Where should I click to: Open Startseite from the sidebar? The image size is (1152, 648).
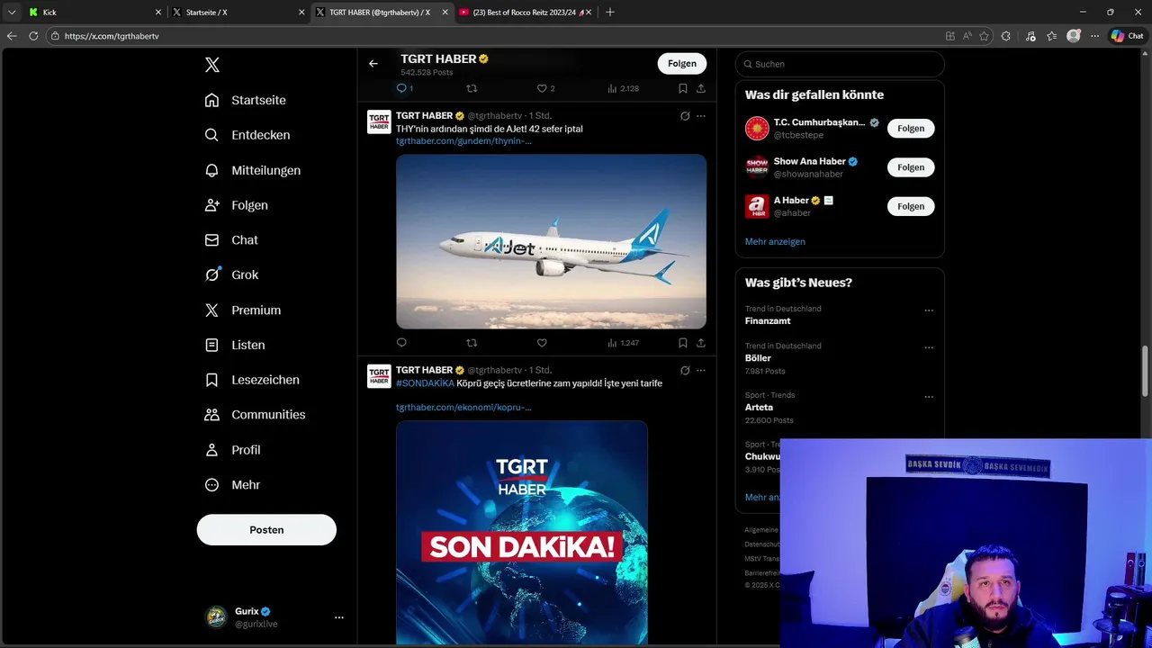pyautogui.click(x=245, y=100)
